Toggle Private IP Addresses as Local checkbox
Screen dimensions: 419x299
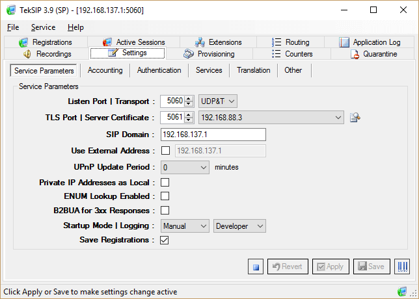point(165,183)
